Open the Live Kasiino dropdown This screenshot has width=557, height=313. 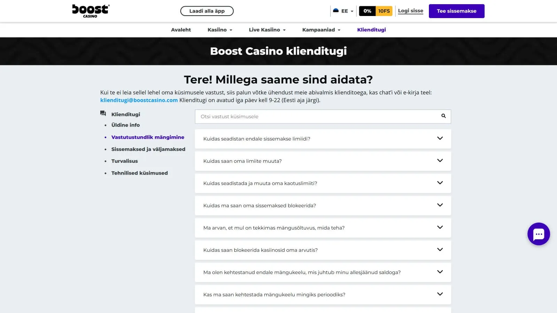[x=267, y=30]
